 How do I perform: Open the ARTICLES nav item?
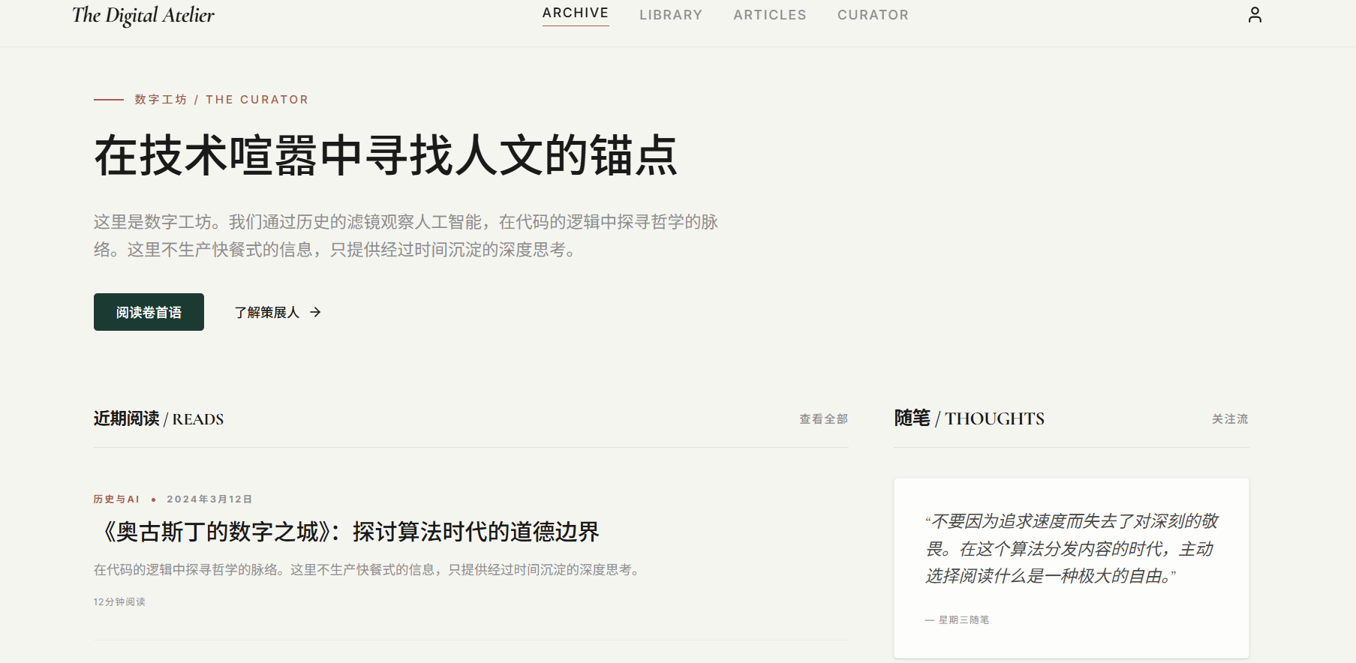(x=770, y=15)
